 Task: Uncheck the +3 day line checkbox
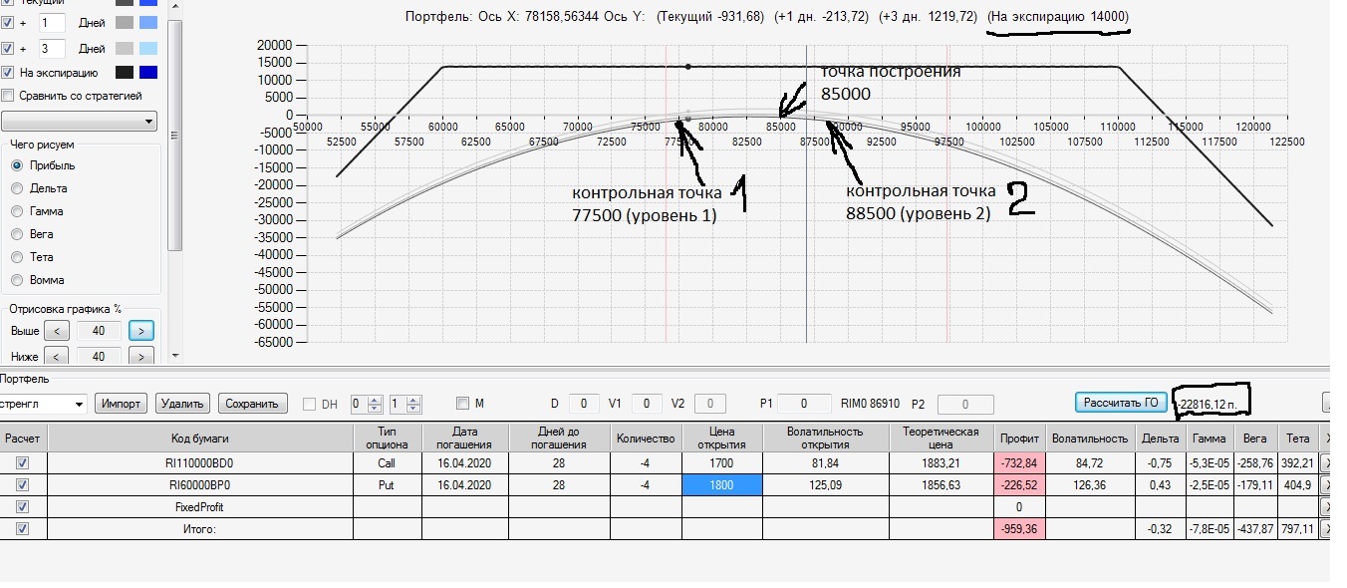[x=8, y=49]
